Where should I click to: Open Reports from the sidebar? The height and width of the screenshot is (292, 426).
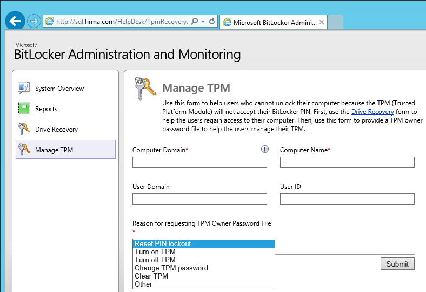[x=46, y=109]
